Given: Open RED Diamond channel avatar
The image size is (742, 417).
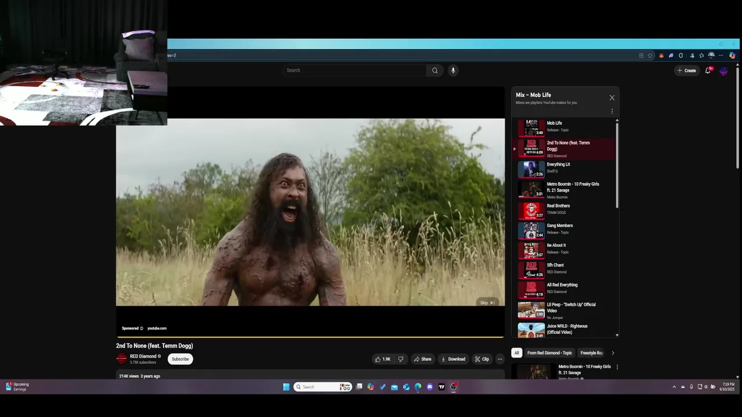Looking at the screenshot, I should pyautogui.click(x=121, y=359).
